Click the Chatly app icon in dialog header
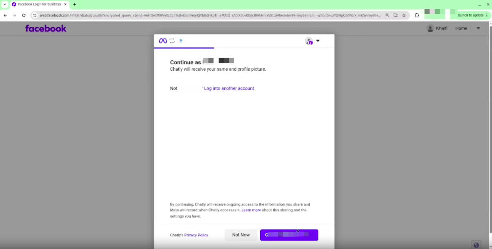The width and height of the screenshot is (492, 249). (x=181, y=41)
